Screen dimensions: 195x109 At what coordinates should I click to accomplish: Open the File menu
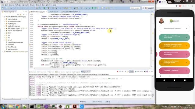3,5
